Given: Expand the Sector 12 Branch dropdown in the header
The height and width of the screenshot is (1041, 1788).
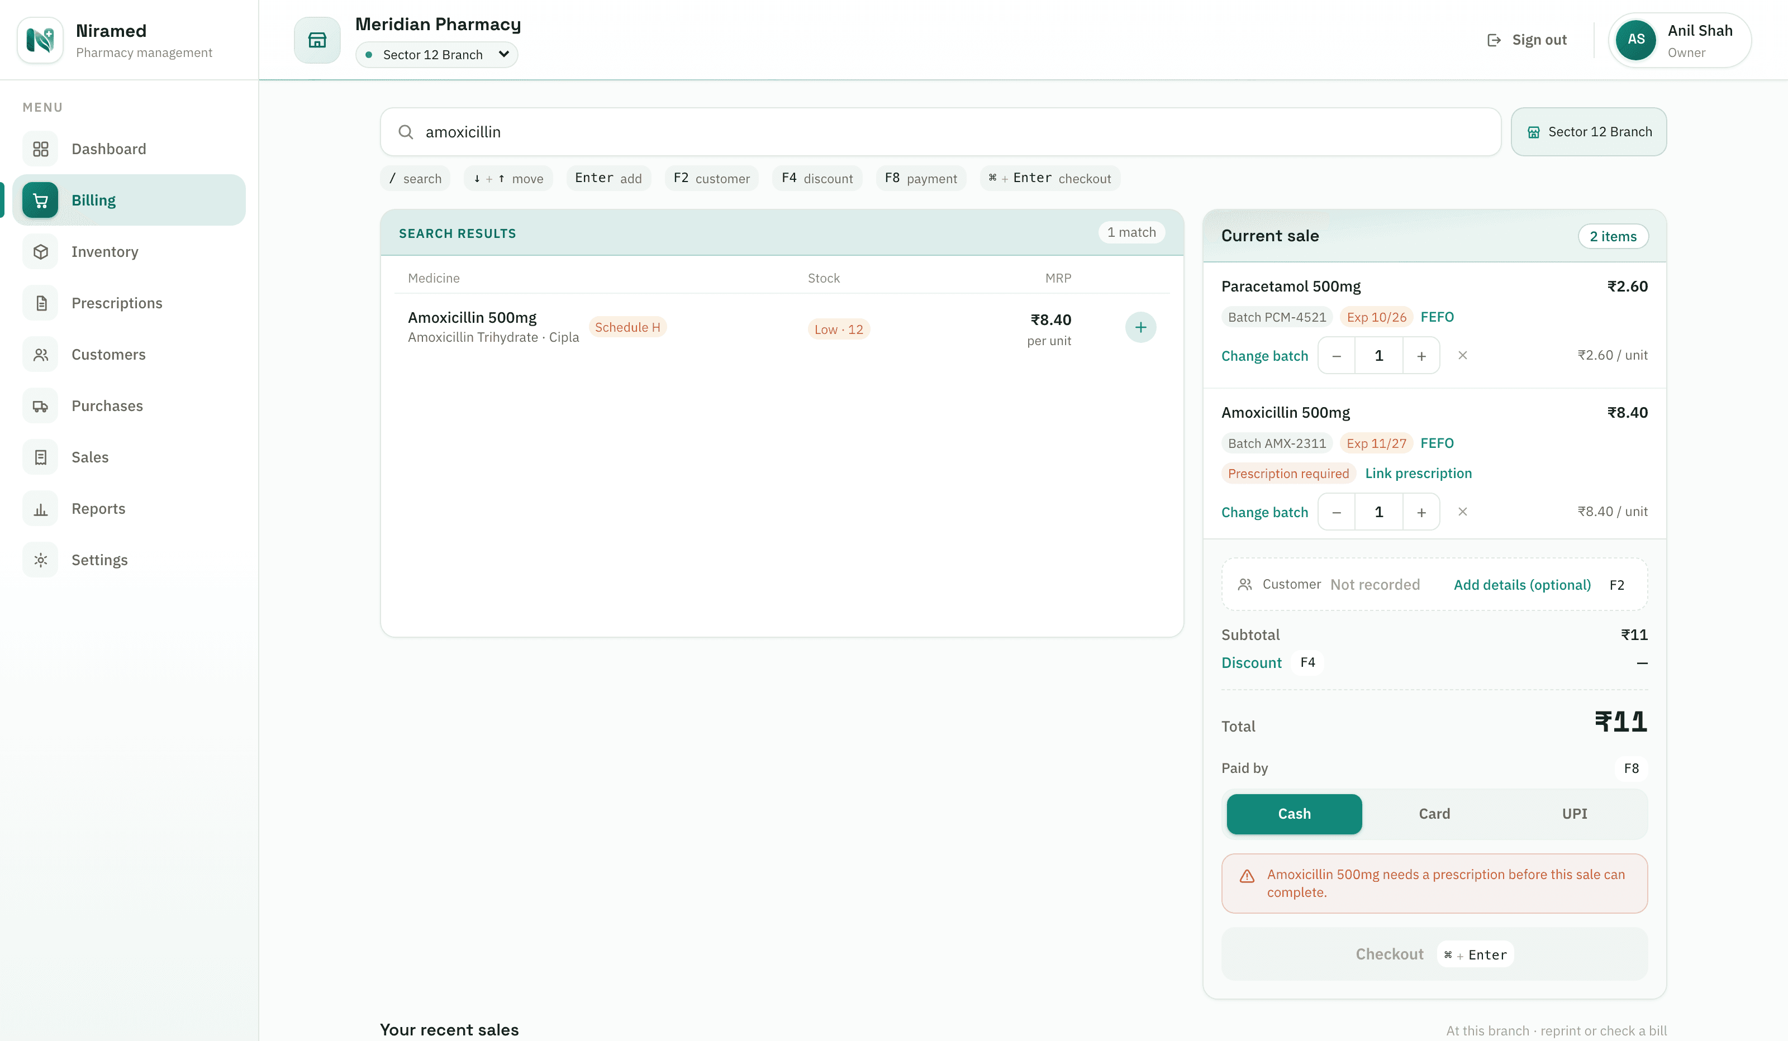Looking at the screenshot, I should pyautogui.click(x=436, y=55).
